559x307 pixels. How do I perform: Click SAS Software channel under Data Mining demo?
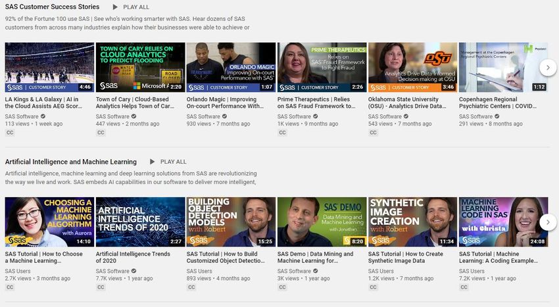click(294, 271)
